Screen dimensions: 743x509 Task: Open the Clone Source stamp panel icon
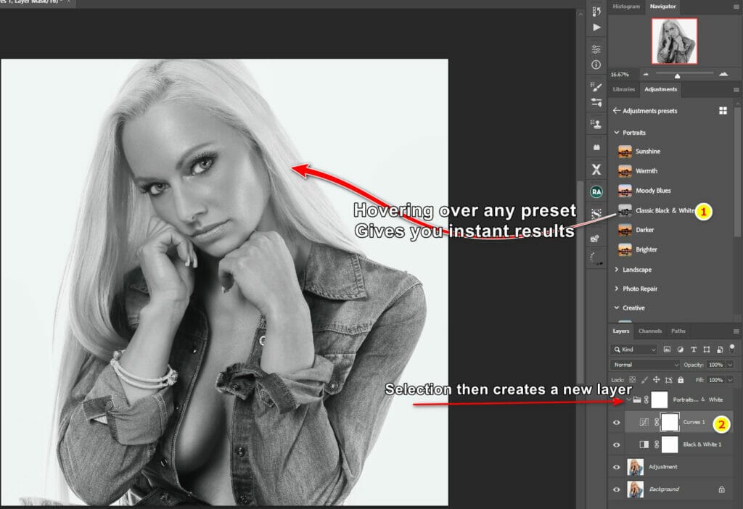tap(596, 124)
